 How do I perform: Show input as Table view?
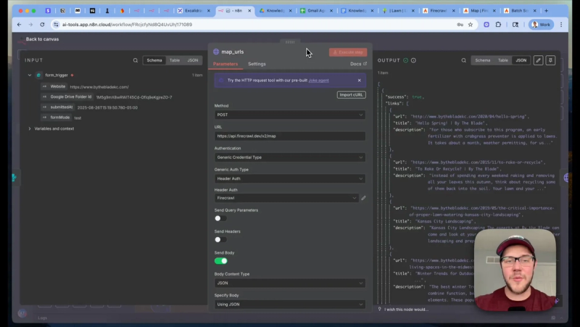pos(175,60)
